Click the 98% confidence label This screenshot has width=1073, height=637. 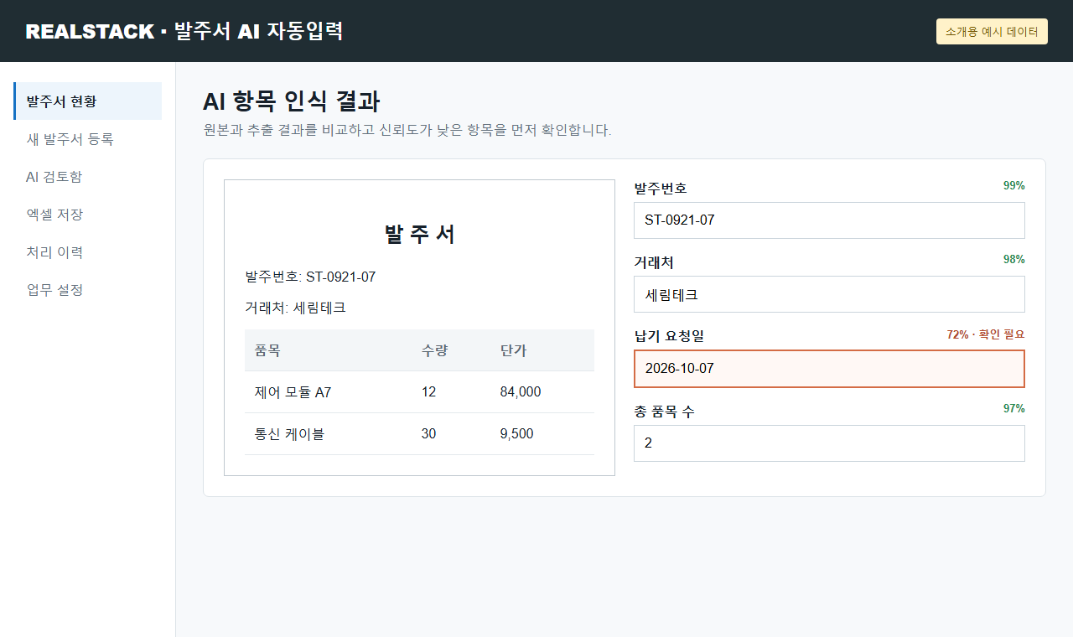(1014, 259)
